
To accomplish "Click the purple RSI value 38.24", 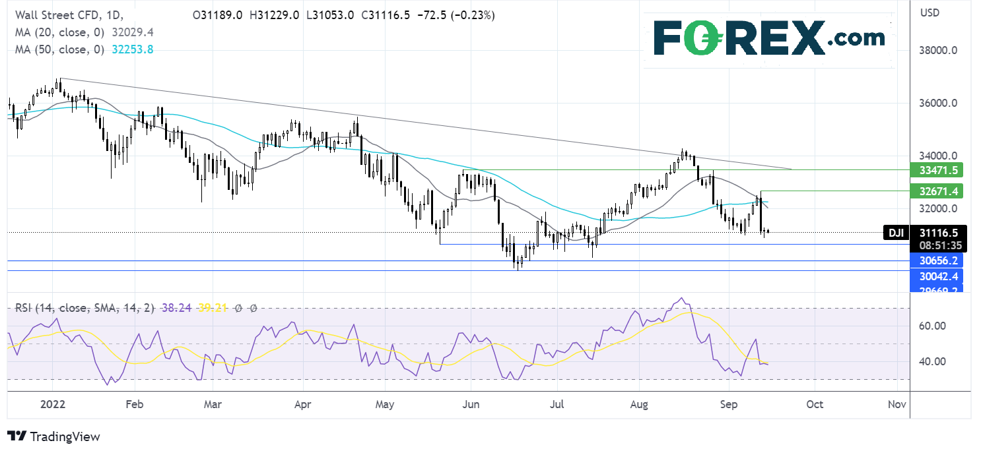I will pyautogui.click(x=178, y=308).
